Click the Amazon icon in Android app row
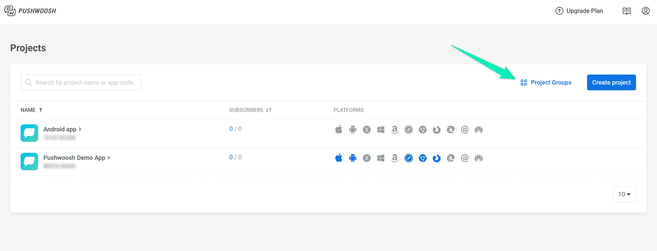The image size is (657, 251). [395, 130]
